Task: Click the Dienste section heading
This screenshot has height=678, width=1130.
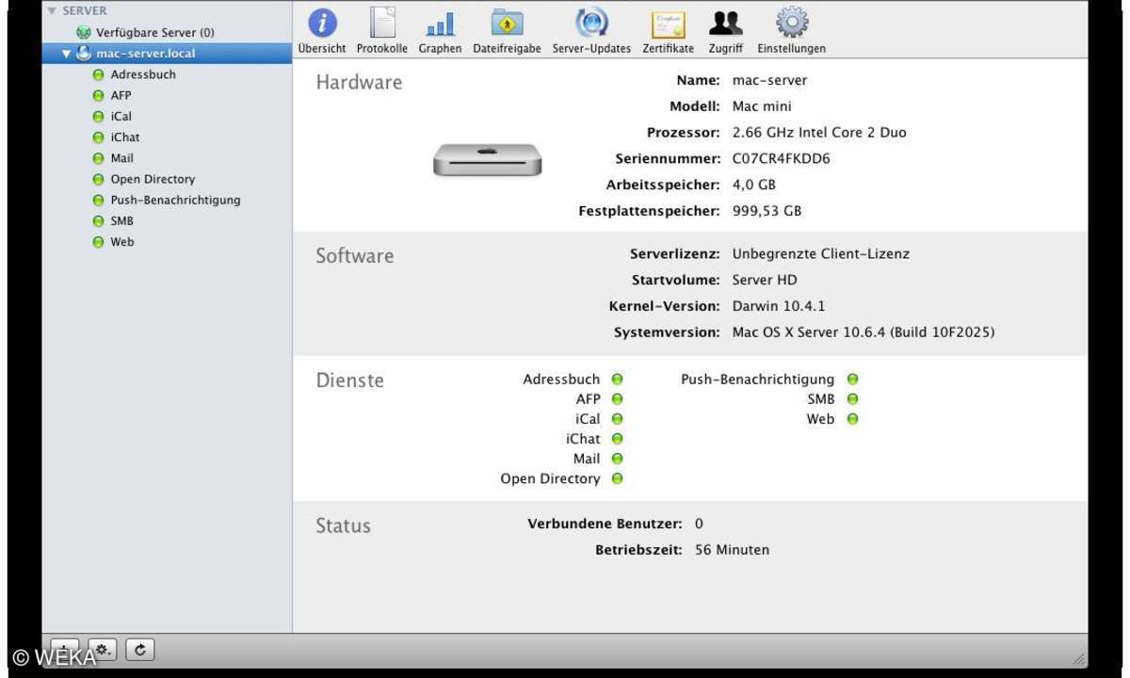Action: point(349,380)
